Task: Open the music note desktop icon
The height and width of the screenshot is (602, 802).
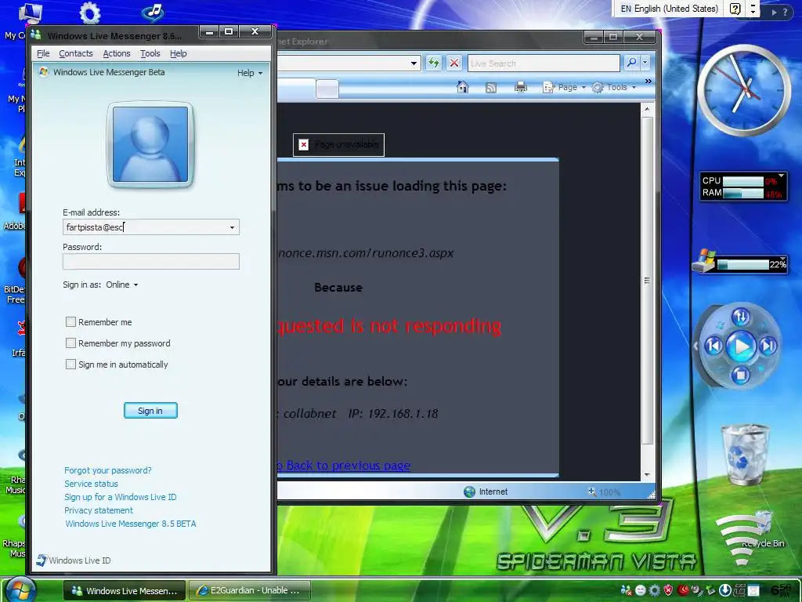Action: [153, 13]
